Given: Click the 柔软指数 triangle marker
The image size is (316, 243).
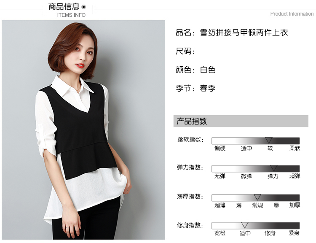Looking at the screenshot, I should [x=269, y=140].
